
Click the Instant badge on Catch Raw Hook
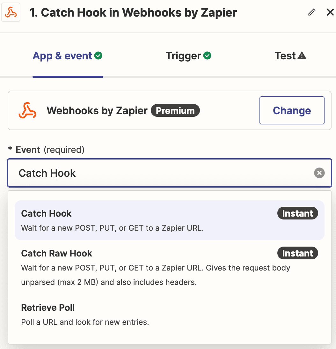pos(297,253)
